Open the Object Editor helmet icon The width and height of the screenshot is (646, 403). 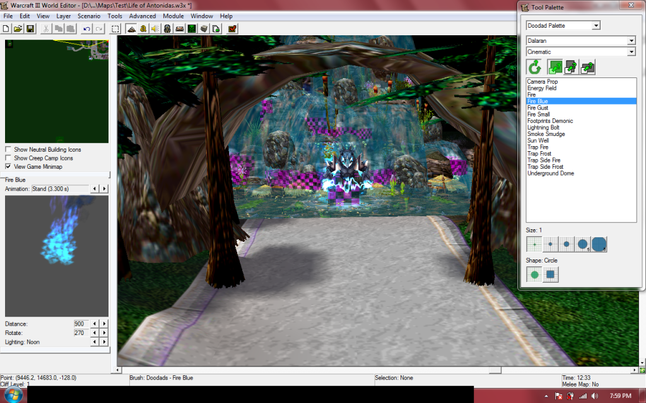pyautogui.click(x=167, y=29)
